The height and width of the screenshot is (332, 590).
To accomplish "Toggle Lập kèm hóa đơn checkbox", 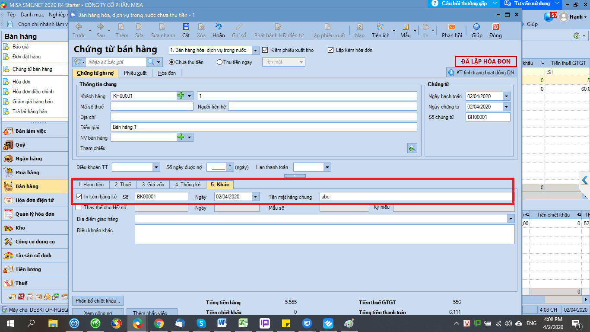I will (331, 50).
